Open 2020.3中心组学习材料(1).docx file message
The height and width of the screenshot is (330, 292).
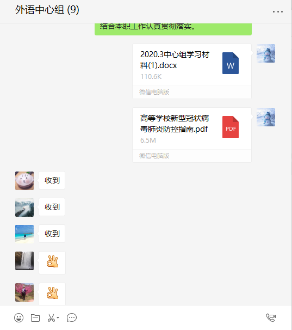[x=192, y=71]
